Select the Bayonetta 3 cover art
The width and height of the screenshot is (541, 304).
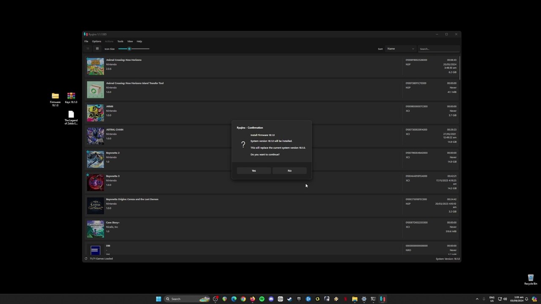[96, 183]
